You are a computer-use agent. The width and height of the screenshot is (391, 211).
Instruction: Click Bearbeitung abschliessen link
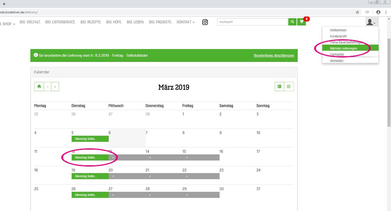click(274, 56)
